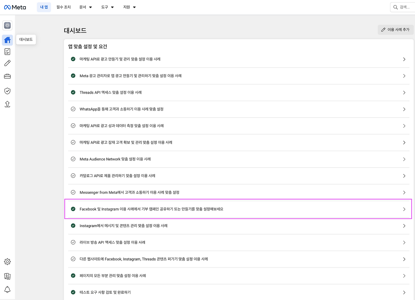Click the 이용 사례 추가 button
Image resolution: width=415 pixels, height=300 pixels.
coord(396,29)
